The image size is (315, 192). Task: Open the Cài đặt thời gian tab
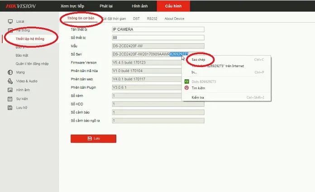tap(115, 19)
